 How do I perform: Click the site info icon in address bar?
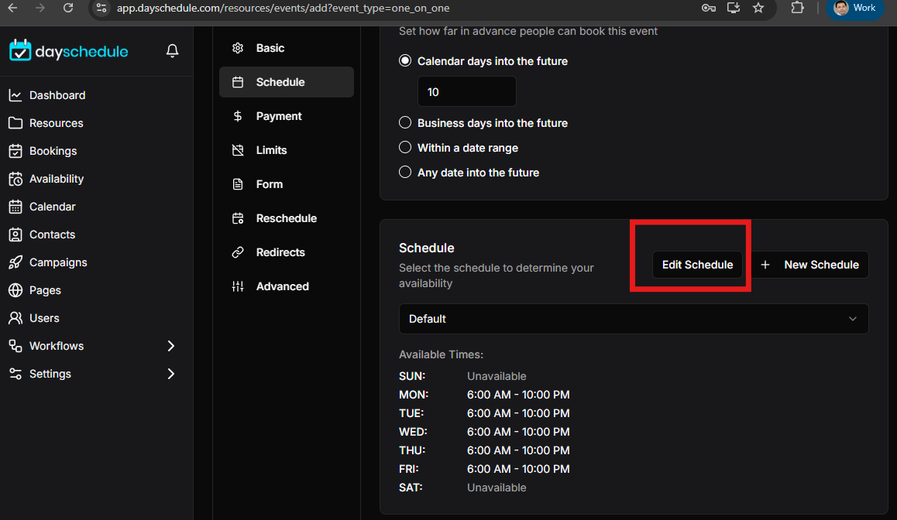[x=101, y=8]
